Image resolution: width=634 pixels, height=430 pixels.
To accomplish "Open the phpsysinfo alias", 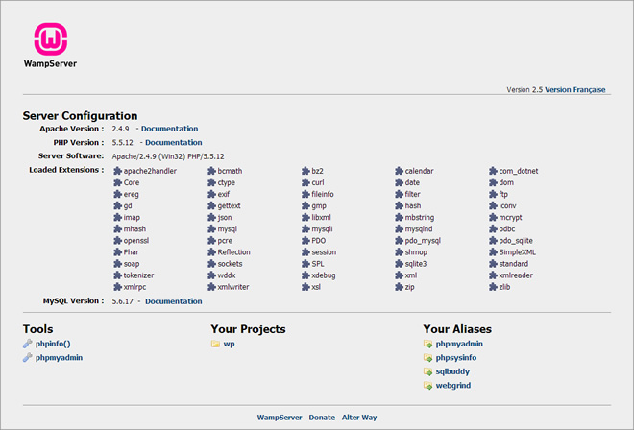I will click(x=456, y=358).
